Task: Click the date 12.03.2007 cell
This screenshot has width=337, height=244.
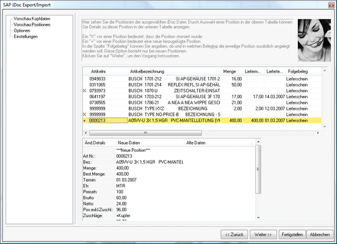Action: (x=275, y=109)
